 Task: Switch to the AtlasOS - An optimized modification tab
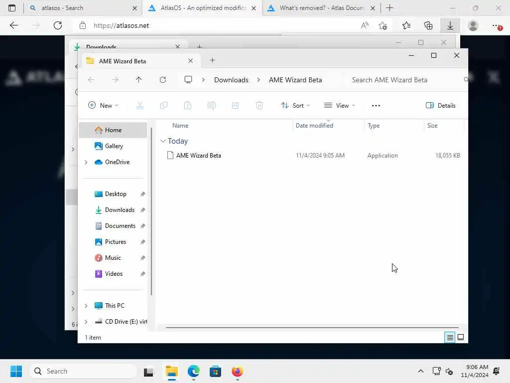pos(202,8)
